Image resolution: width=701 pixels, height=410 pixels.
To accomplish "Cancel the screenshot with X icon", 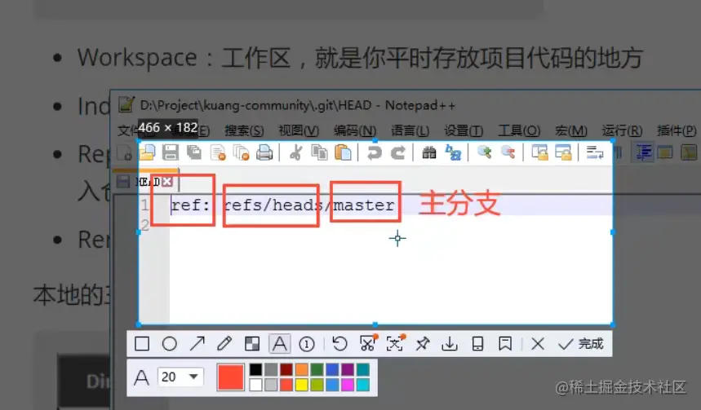I will point(538,344).
